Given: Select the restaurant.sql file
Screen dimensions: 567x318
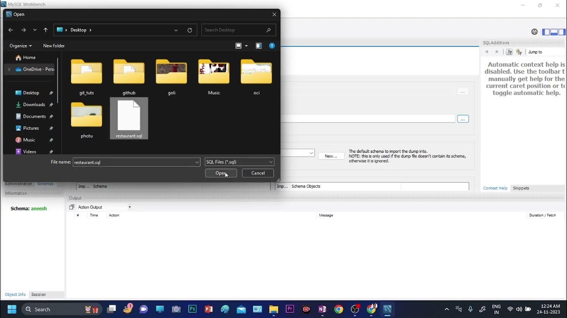Looking at the screenshot, I should pyautogui.click(x=129, y=119).
